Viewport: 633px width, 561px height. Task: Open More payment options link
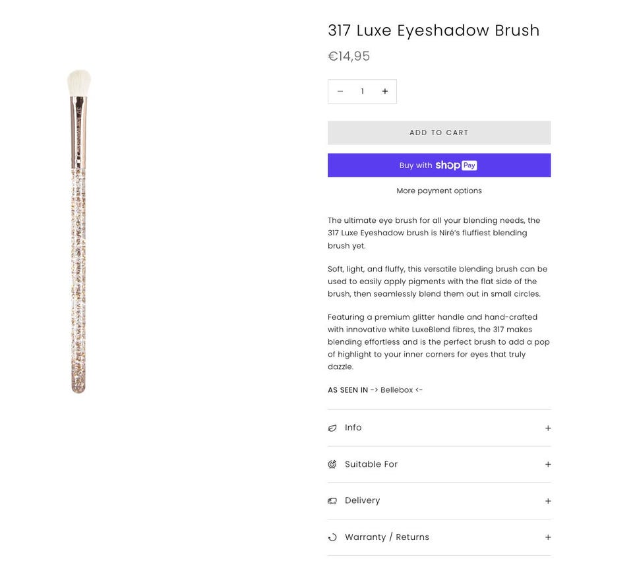click(x=439, y=191)
